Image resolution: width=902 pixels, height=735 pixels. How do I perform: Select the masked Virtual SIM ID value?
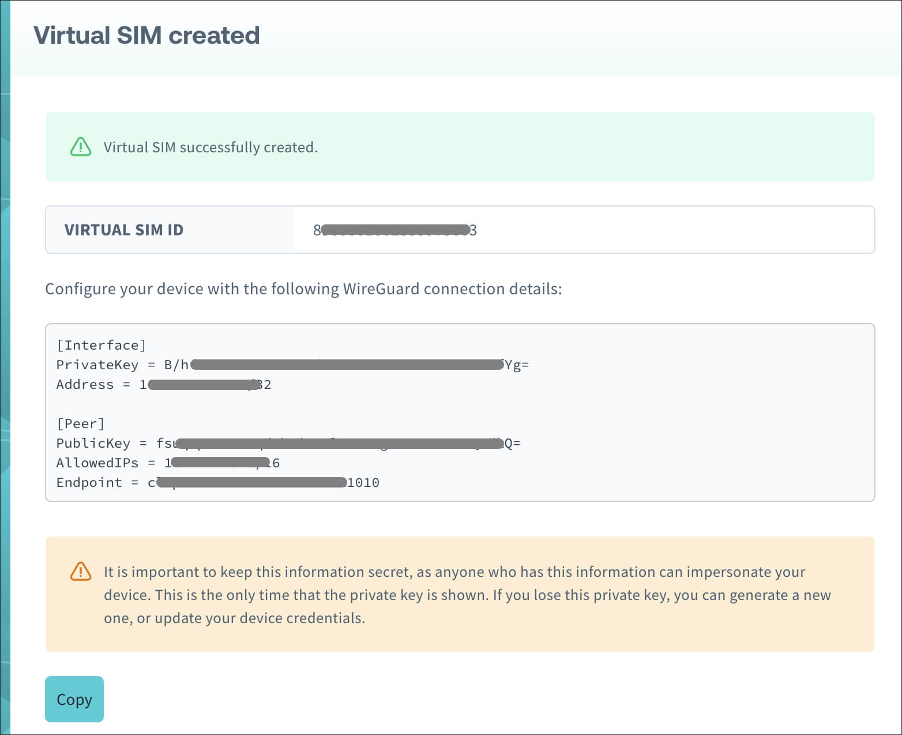(395, 230)
